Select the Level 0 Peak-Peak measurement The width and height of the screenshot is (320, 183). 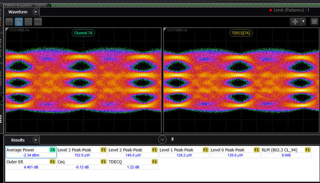click(x=235, y=152)
